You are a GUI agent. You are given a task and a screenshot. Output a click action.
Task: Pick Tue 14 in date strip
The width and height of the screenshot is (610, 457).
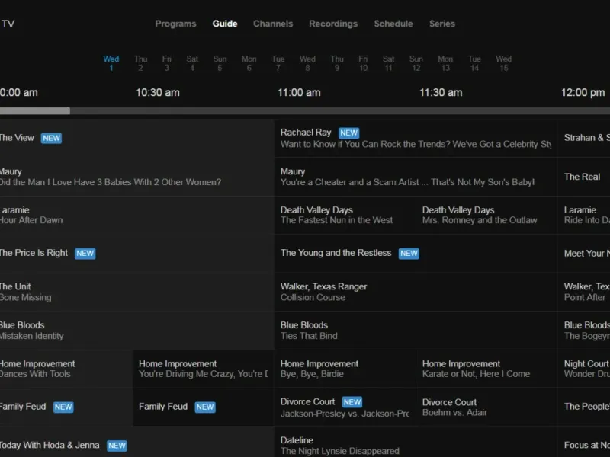point(474,63)
